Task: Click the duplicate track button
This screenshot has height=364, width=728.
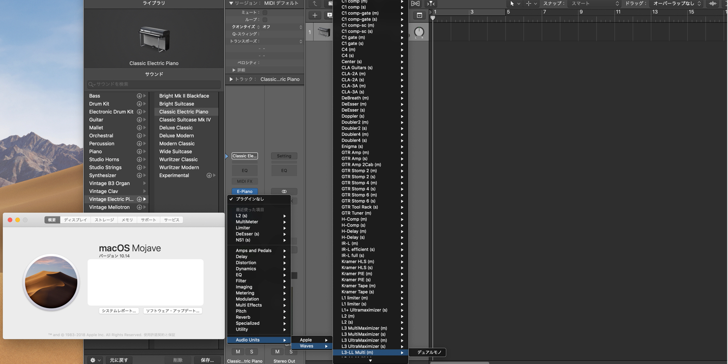Action: 330,15
